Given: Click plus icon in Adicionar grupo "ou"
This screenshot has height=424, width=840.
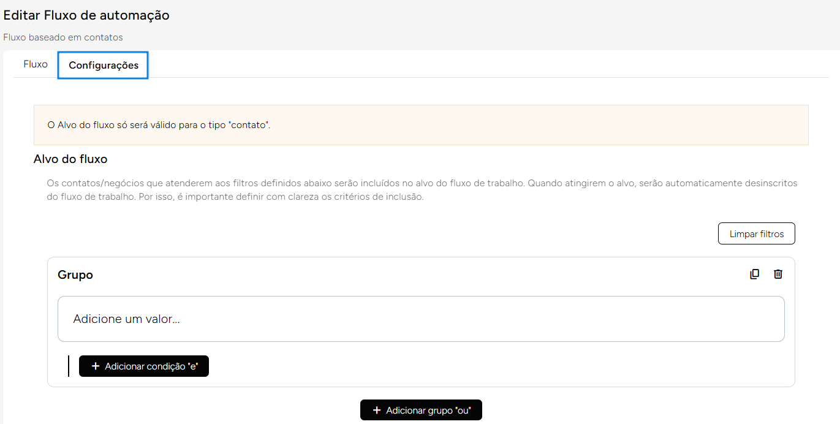Looking at the screenshot, I should 376,411.
